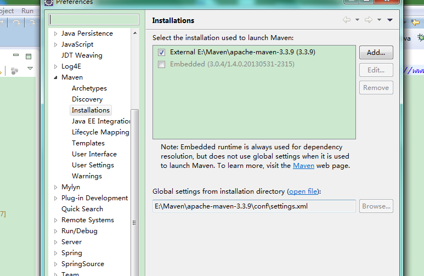Select Archetypes under Maven
This screenshot has height=276, width=424.
click(89, 88)
